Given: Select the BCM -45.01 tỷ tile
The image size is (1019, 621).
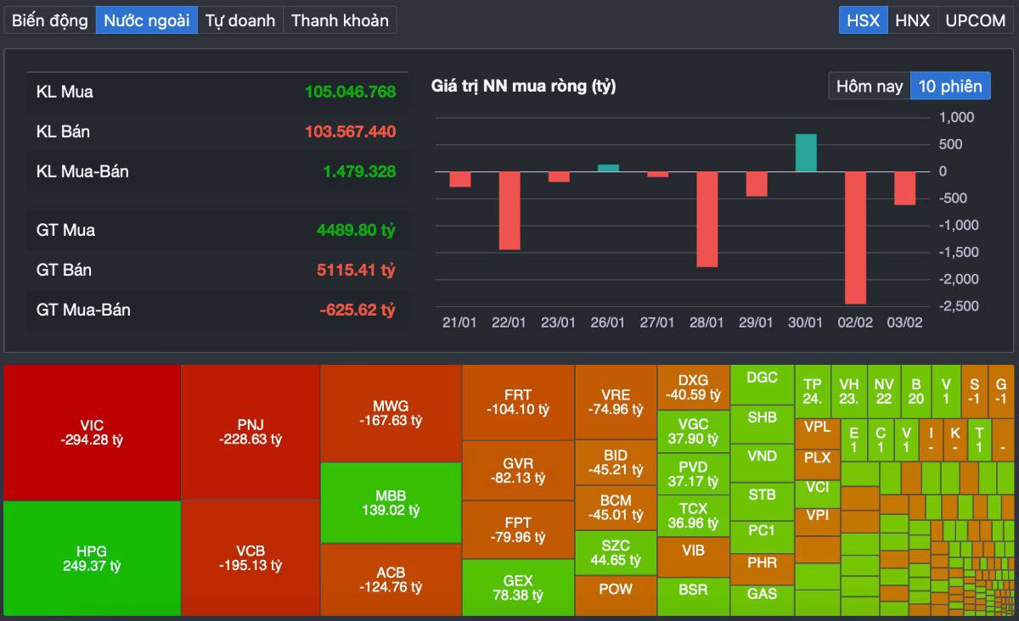Looking at the screenshot, I should coord(616,507).
